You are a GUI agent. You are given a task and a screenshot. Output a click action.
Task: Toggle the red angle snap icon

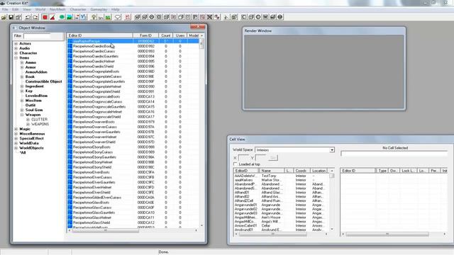click(x=52, y=17)
